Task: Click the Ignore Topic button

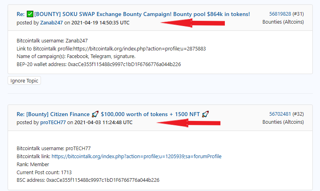Action: pyautogui.click(x=24, y=80)
